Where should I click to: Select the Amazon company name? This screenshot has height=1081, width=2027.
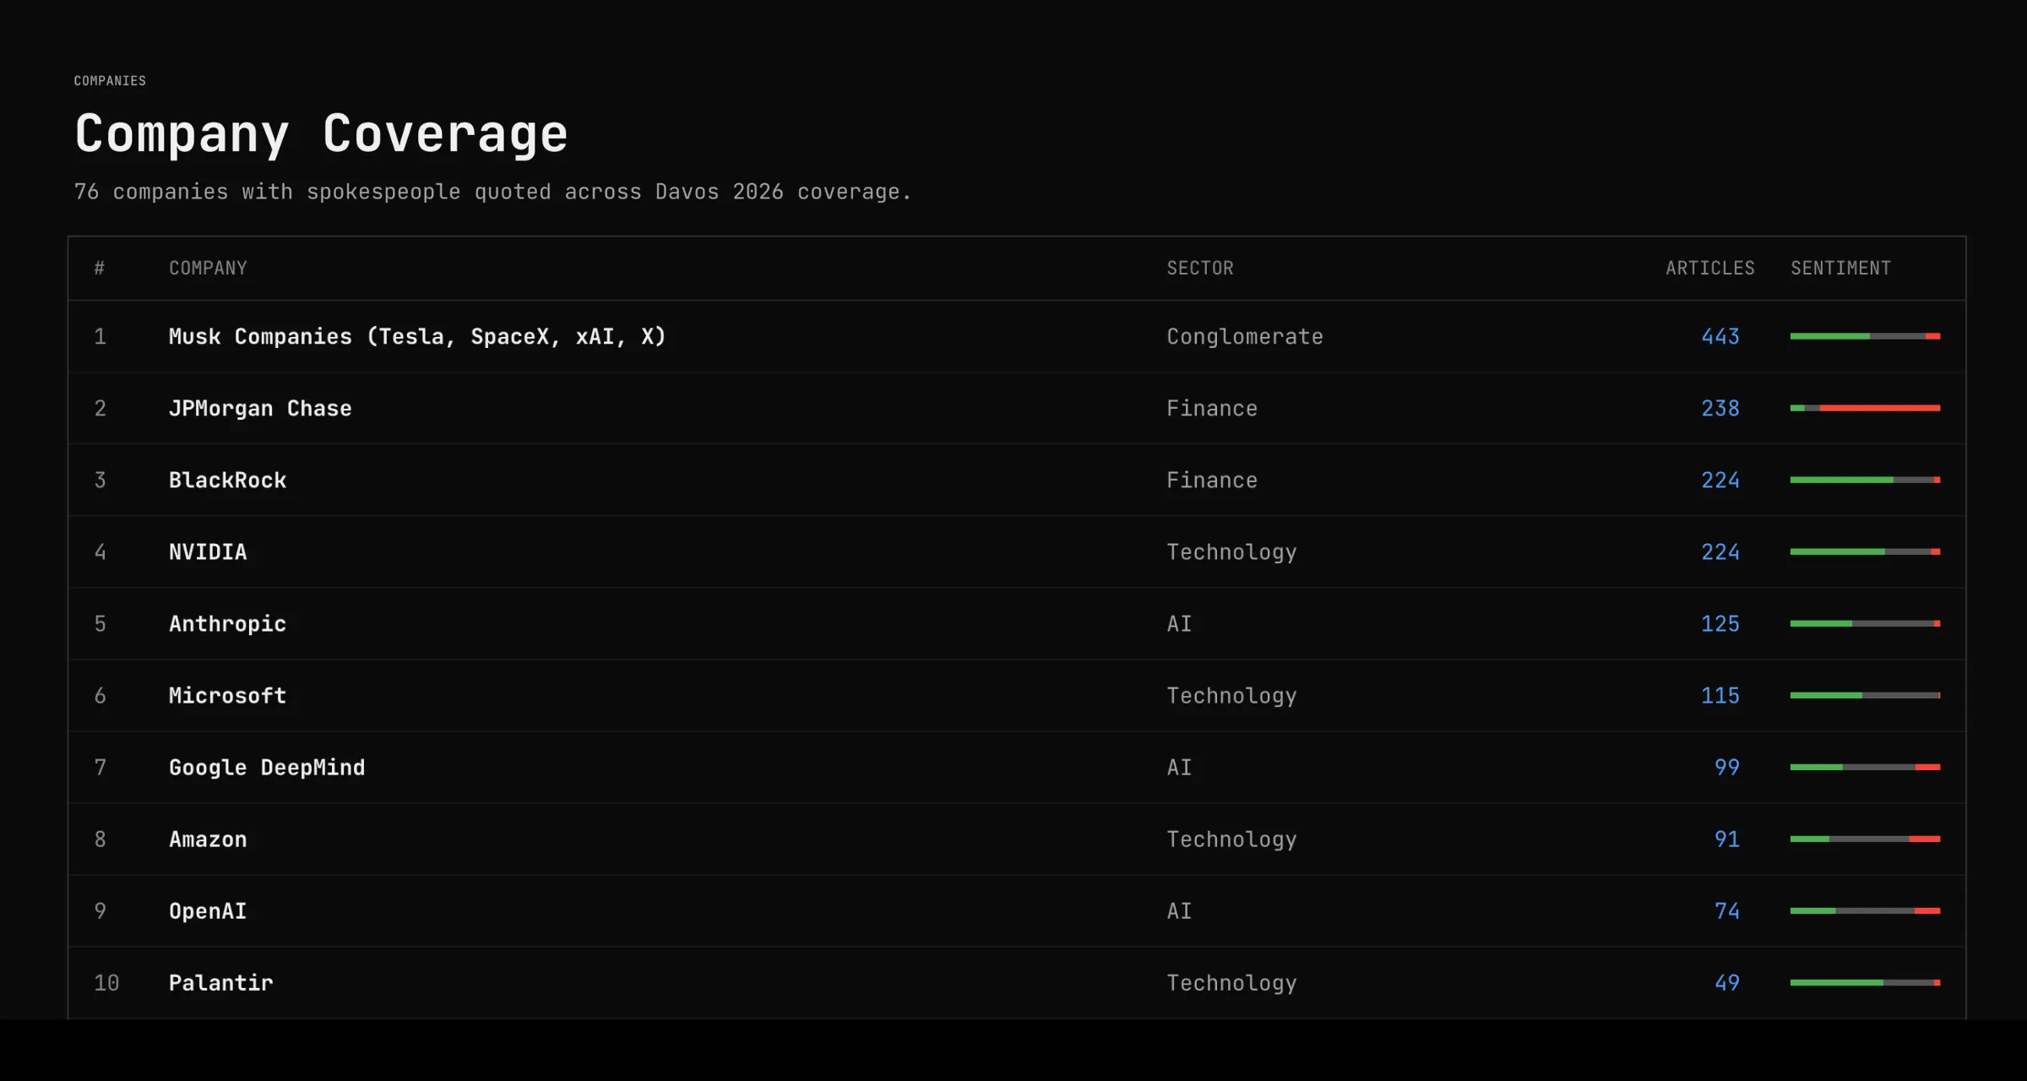coord(208,839)
